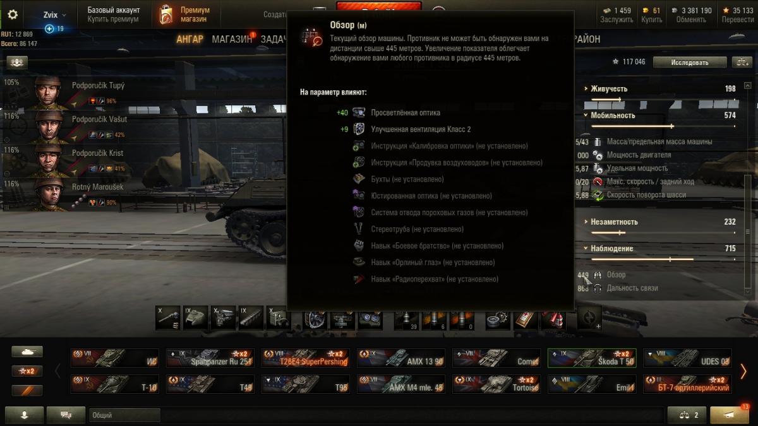Switch to the АНГАР tab
Image resolution: width=758 pixels, height=426 pixels.
[x=189, y=39]
